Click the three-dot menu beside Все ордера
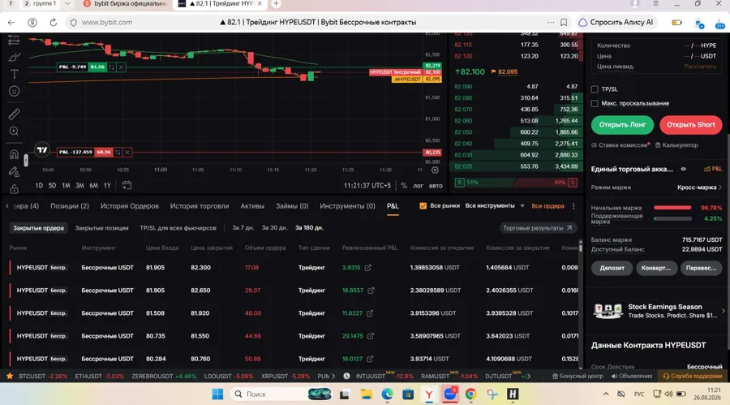Viewport: 730px width, 405px height. click(573, 206)
